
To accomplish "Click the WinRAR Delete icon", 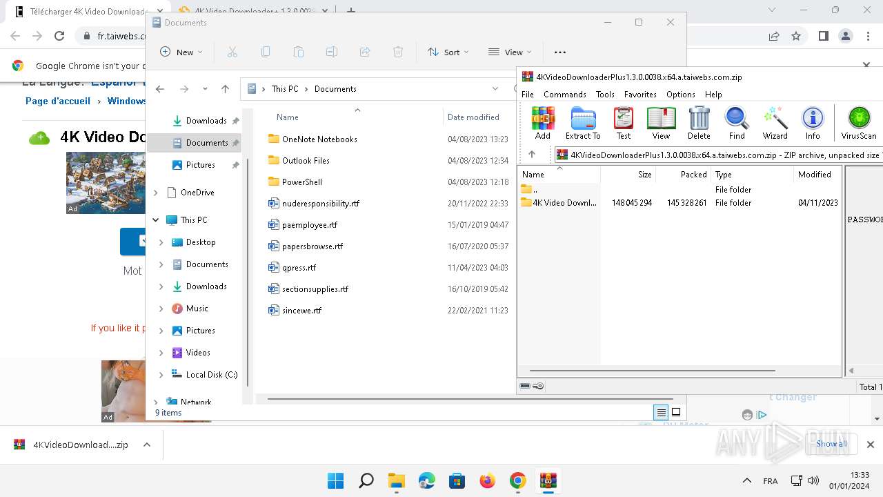I will [699, 124].
